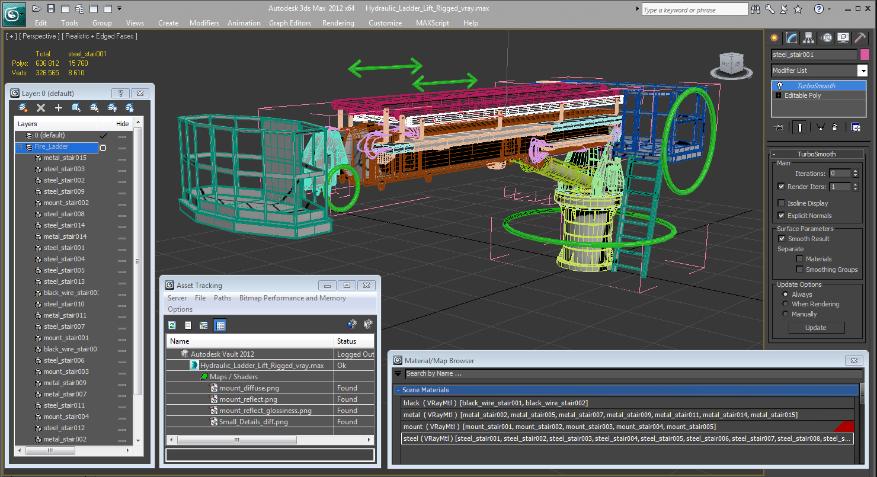Enable Separate by Smoothing Groups checkbox
The width and height of the screenshot is (877, 477).
(800, 270)
